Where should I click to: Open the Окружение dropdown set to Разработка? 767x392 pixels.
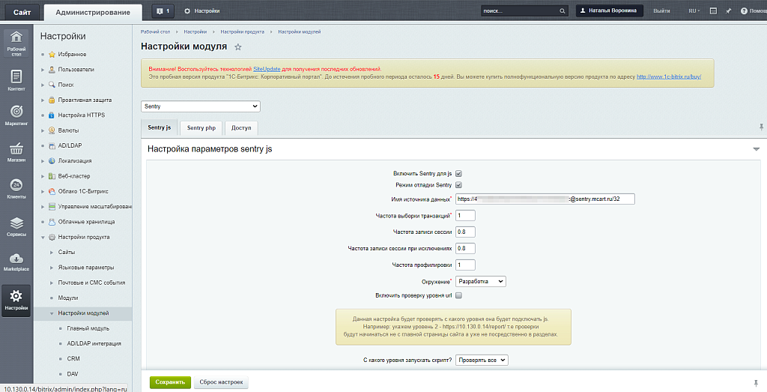pyautogui.click(x=481, y=282)
